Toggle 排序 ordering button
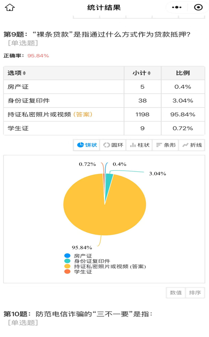 pyautogui.click(x=195, y=293)
